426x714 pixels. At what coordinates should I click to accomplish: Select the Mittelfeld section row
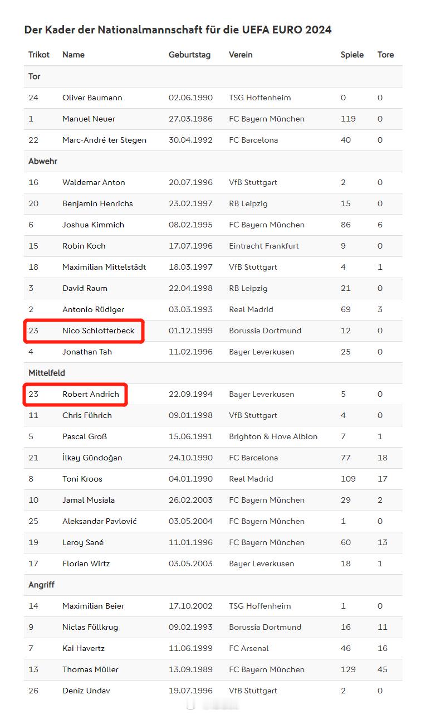[x=213, y=373]
